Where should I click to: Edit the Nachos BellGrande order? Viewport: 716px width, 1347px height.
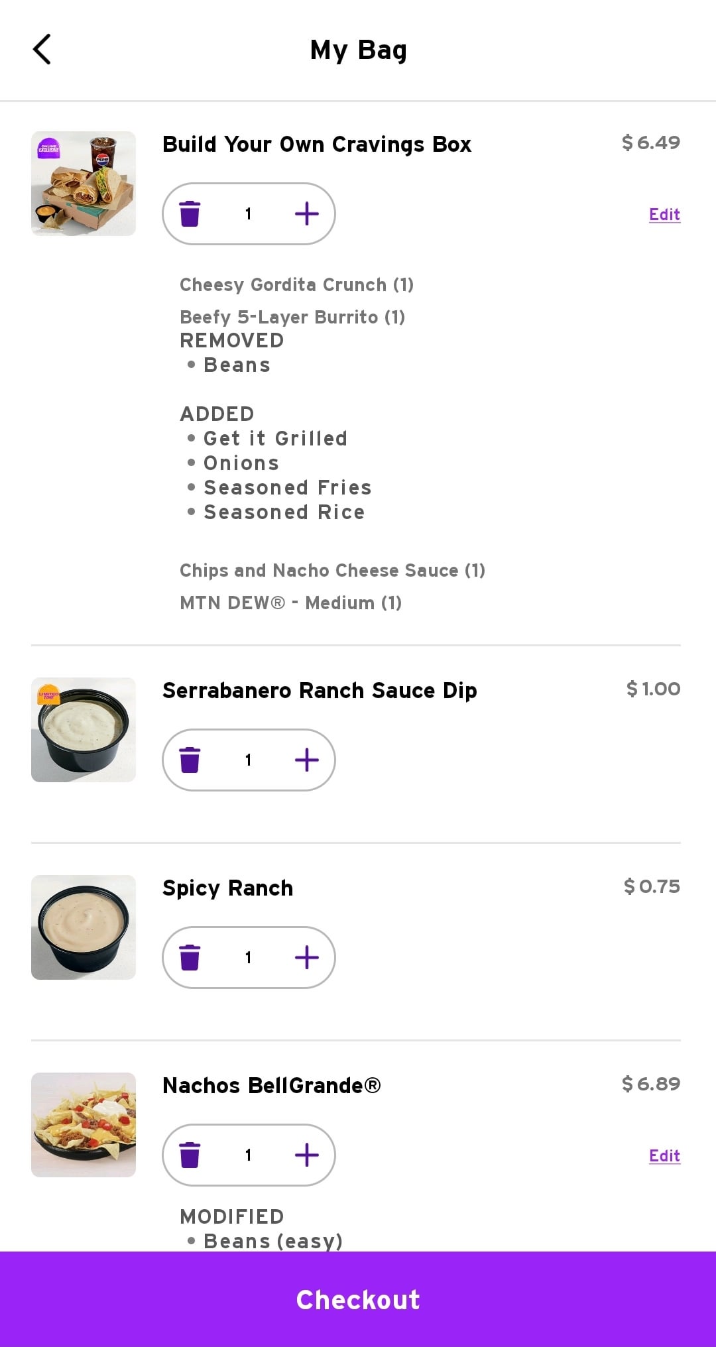664,1156
